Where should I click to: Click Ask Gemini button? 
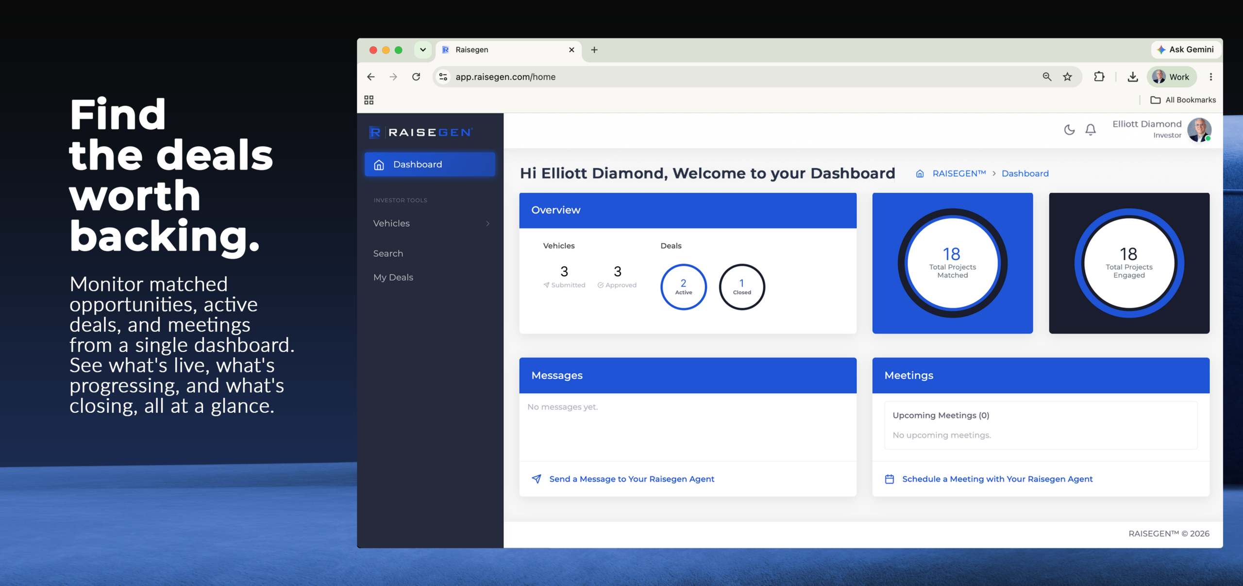click(1185, 50)
